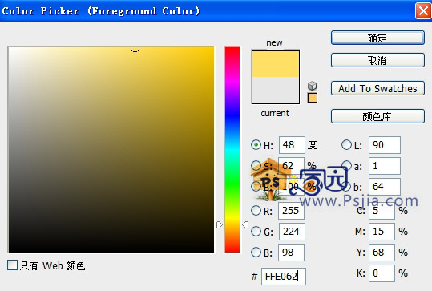Click the 取消 cancel button
The image size is (432, 291).
point(377,60)
